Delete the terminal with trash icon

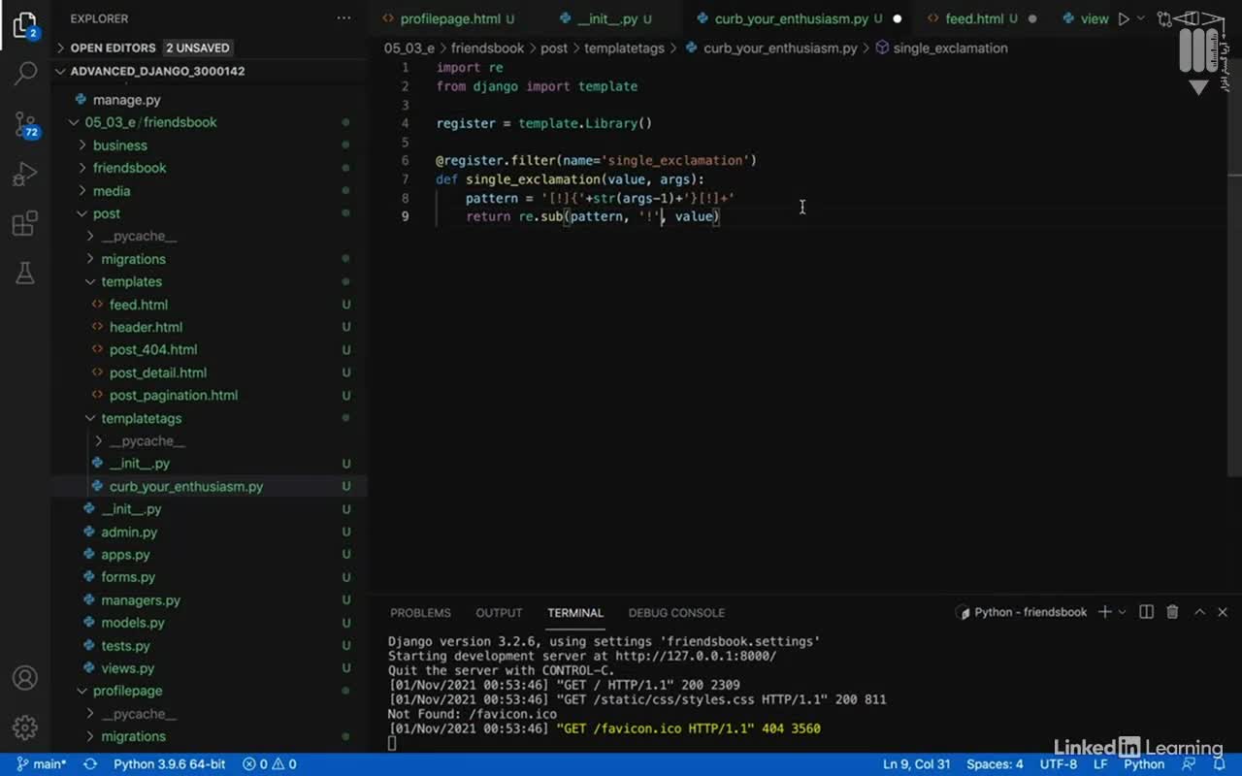pyautogui.click(x=1172, y=612)
